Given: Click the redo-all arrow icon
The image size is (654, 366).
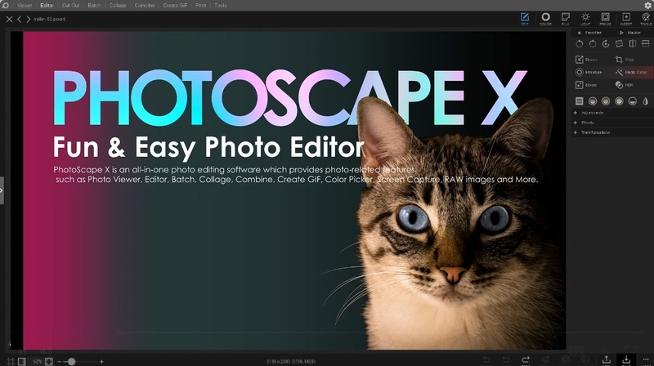Looking at the screenshot, I should (x=545, y=359).
